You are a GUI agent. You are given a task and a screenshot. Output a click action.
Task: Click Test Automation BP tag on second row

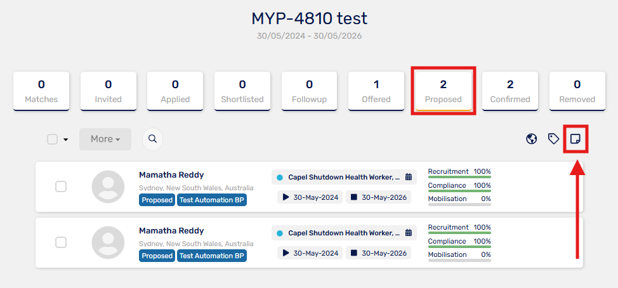click(x=212, y=256)
